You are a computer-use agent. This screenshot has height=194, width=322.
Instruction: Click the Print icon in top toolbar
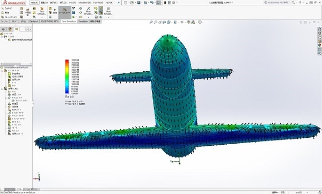pyautogui.click(x=145, y=3)
